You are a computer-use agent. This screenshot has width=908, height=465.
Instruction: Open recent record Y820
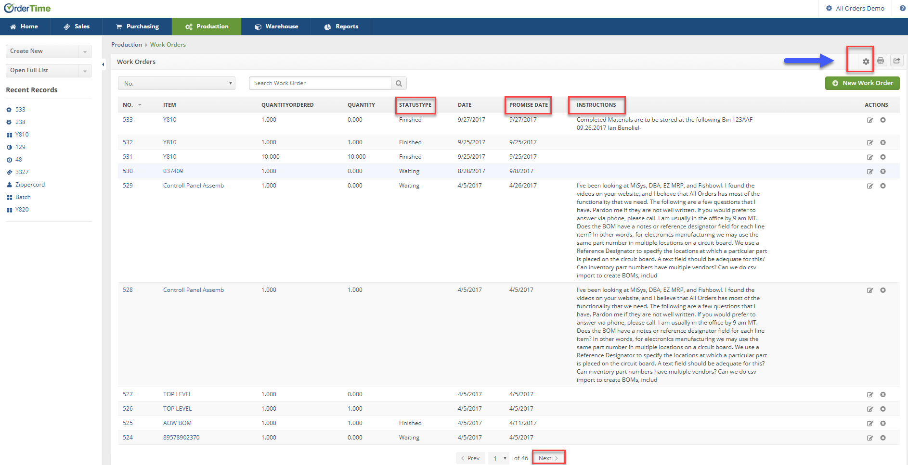click(22, 210)
